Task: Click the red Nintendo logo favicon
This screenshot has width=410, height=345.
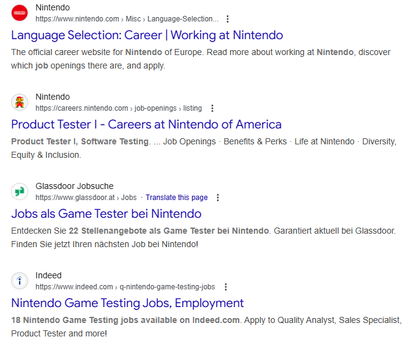Action: pyautogui.click(x=20, y=13)
